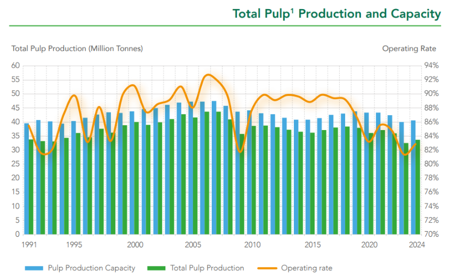Click the blue capacity bar for 2024
The image size is (455, 274).
[x=413, y=178]
